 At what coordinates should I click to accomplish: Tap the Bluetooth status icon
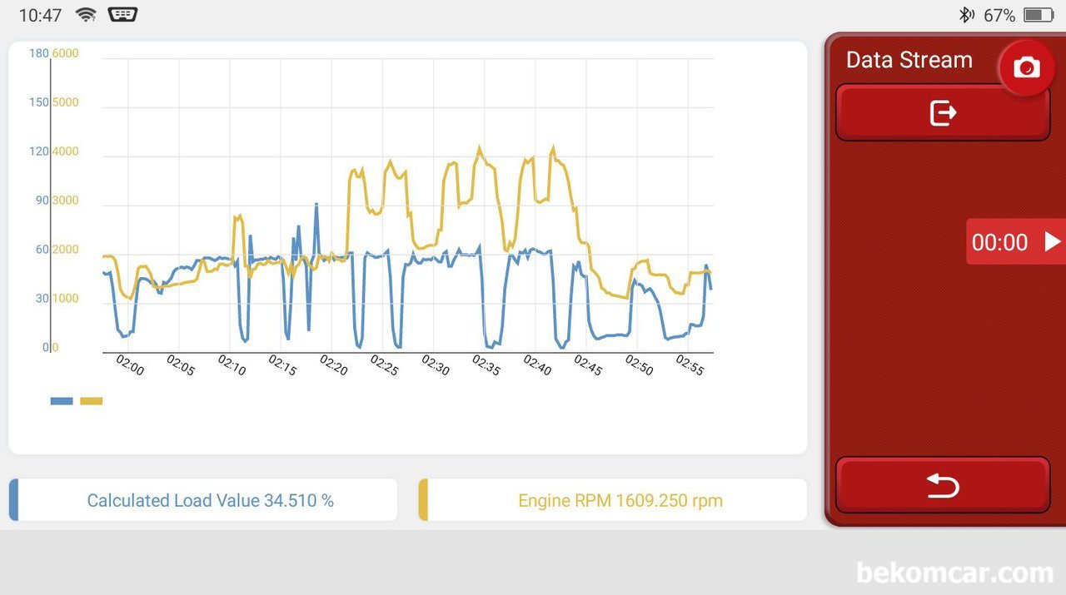pyautogui.click(x=966, y=15)
